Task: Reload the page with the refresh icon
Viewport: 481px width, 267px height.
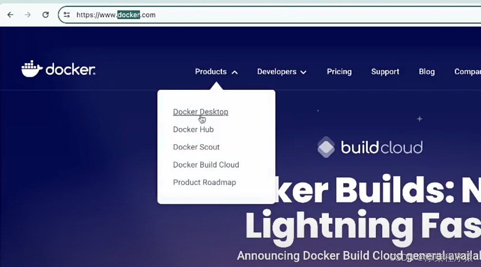Action: pyautogui.click(x=45, y=15)
